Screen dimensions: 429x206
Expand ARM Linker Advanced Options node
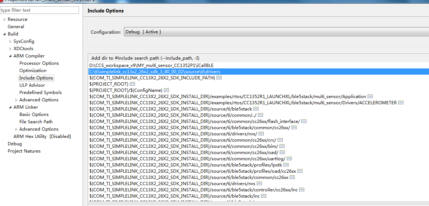pyautogui.click(x=16, y=129)
